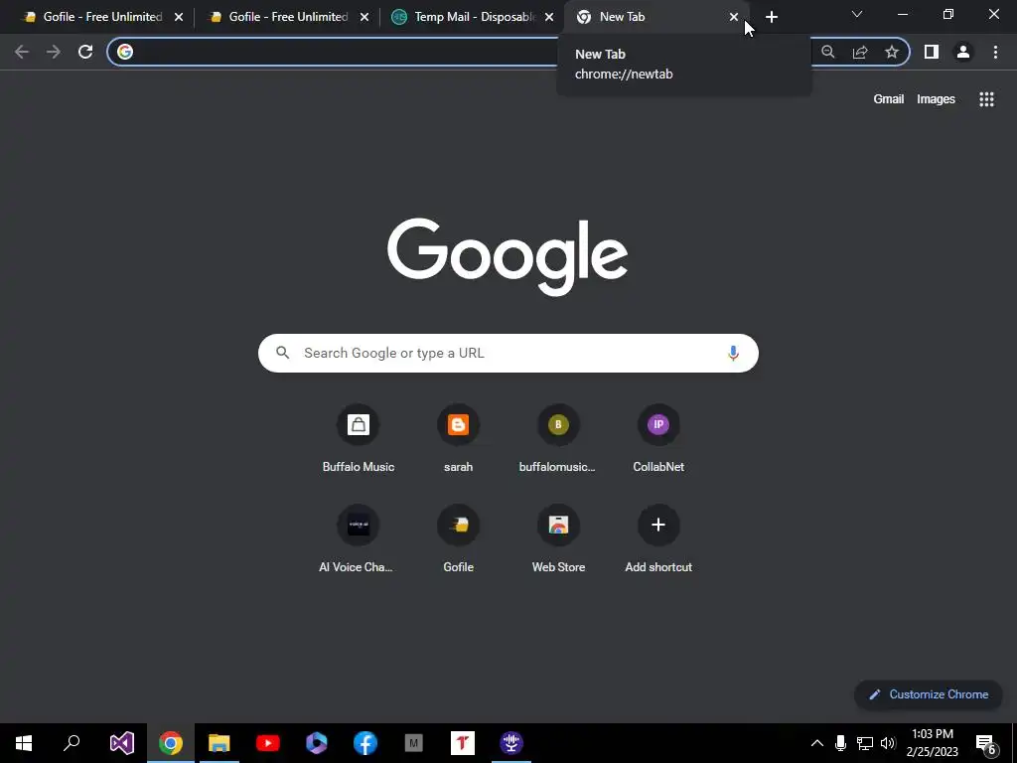Open the Images link
1017x763 pixels.
(936, 99)
